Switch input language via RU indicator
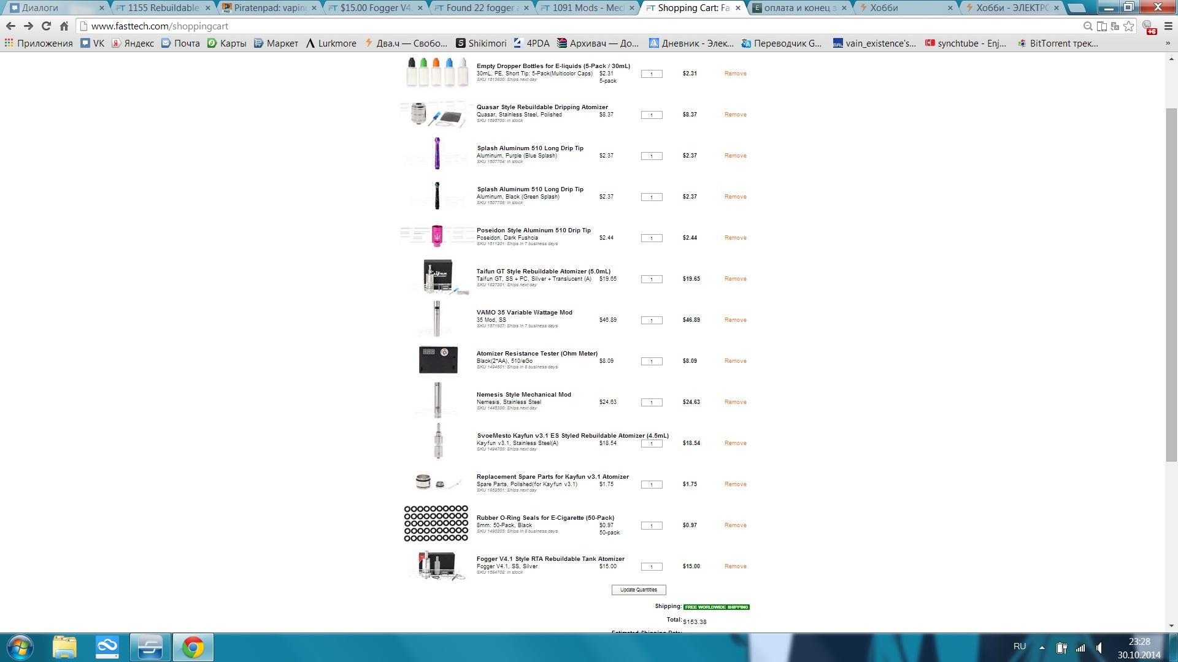The width and height of the screenshot is (1178, 662). tap(1020, 647)
